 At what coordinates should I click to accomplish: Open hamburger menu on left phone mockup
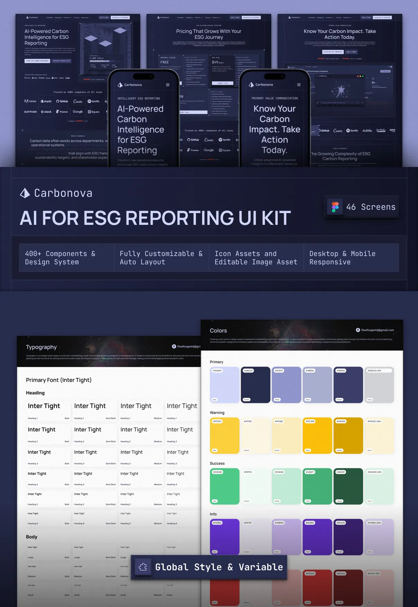point(167,85)
